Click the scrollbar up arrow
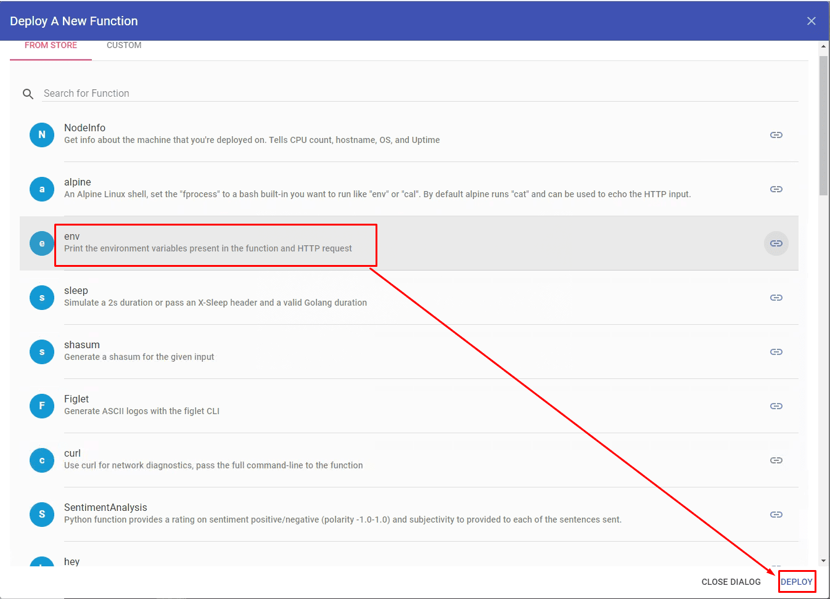This screenshot has height=599, width=830. (823, 46)
